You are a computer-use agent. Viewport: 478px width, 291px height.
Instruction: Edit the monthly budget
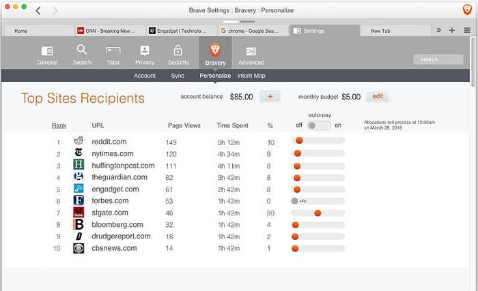click(x=378, y=97)
